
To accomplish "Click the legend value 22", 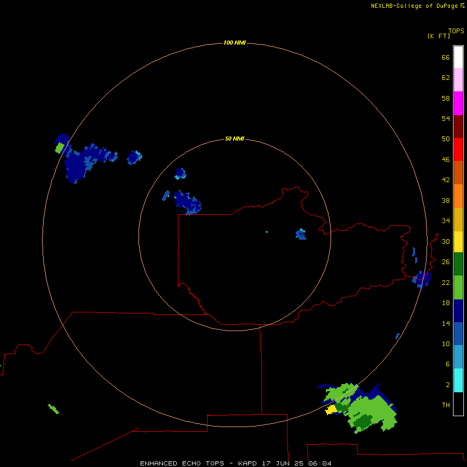I will pyautogui.click(x=446, y=282).
